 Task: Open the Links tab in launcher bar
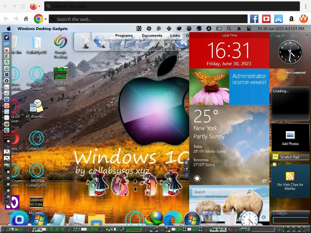coord(175,35)
